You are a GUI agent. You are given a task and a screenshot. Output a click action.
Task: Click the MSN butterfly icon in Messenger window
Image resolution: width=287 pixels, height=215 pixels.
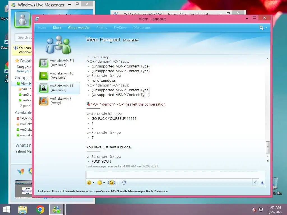pos(20,171)
